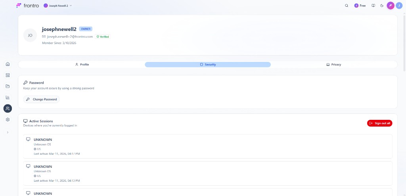Viewport: 406px width, 196px height.
Task: Switch to the Security tab
Action: [x=208, y=65]
